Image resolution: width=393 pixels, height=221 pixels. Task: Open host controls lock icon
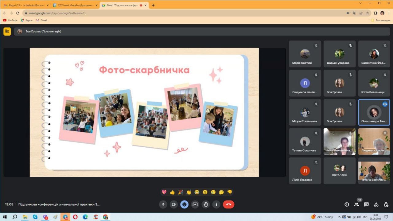(386, 204)
